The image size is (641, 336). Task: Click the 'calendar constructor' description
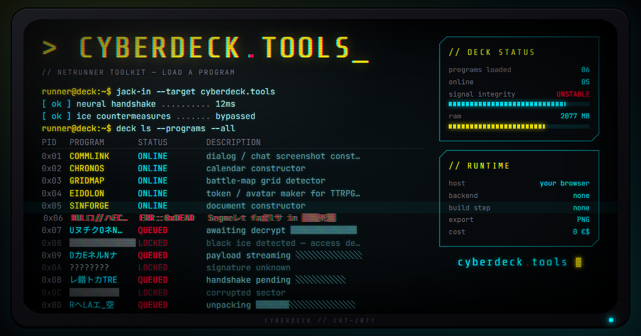tap(256, 169)
